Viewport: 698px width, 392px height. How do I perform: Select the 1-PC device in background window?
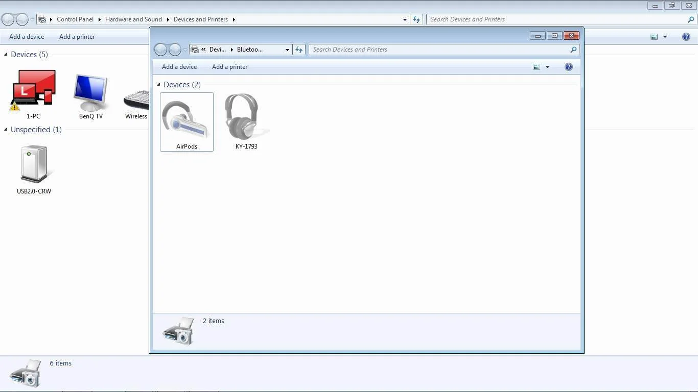point(33,94)
